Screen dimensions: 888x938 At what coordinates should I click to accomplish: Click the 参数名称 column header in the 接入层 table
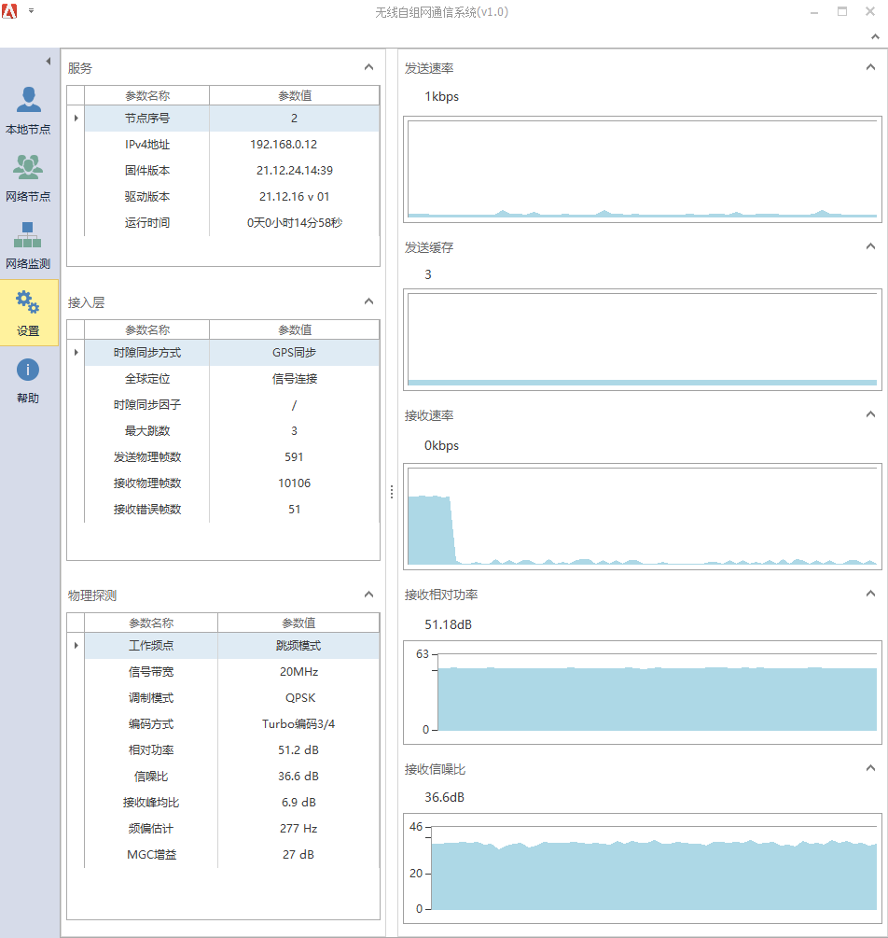147,330
